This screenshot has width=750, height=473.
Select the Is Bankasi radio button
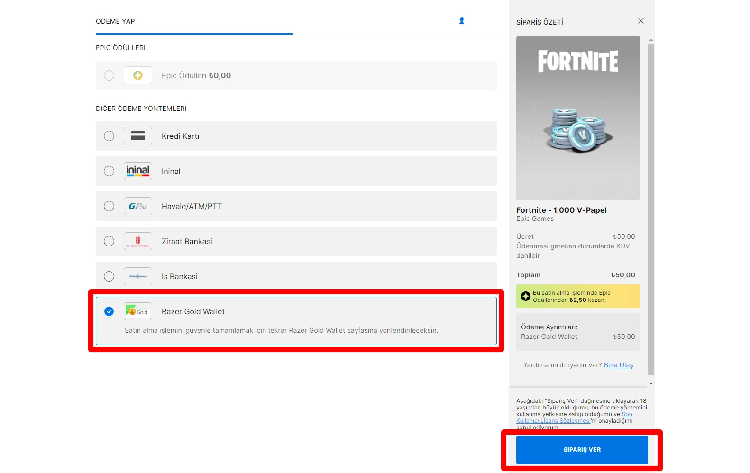click(x=109, y=276)
